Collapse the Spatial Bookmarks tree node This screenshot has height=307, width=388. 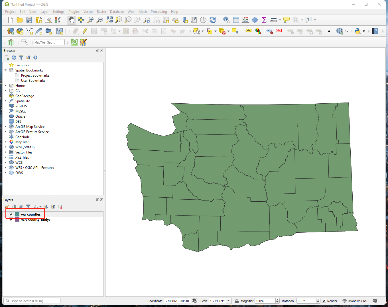coord(5,70)
